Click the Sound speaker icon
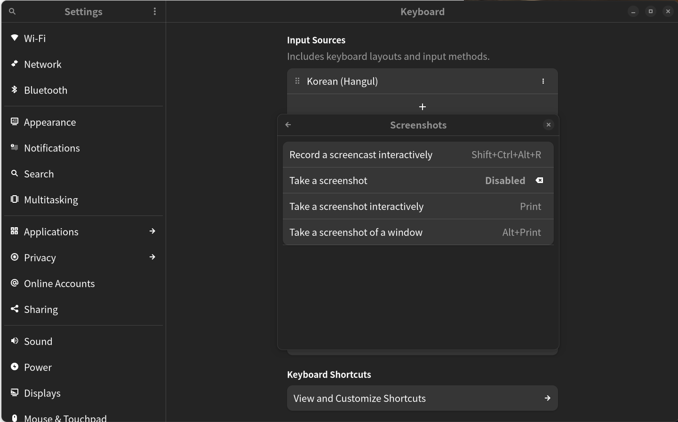 [15, 341]
